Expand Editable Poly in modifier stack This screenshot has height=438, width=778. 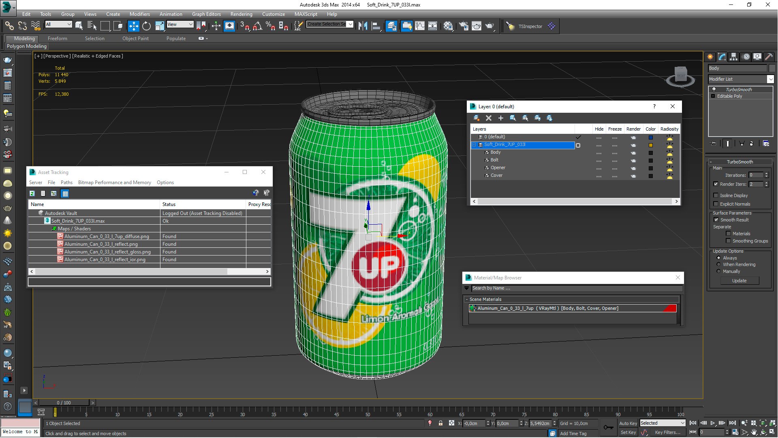[x=713, y=96]
